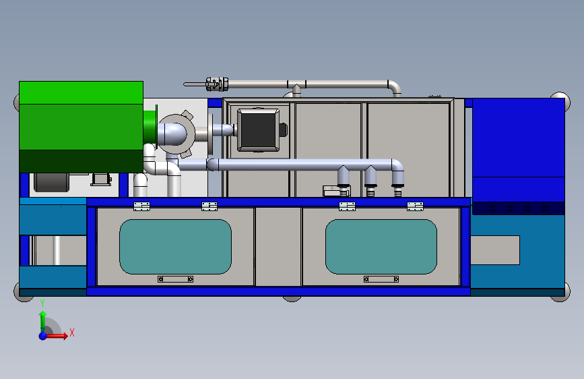Click the green Y axis arrow of triad
The height and width of the screenshot is (379, 584).
tap(43, 320)
